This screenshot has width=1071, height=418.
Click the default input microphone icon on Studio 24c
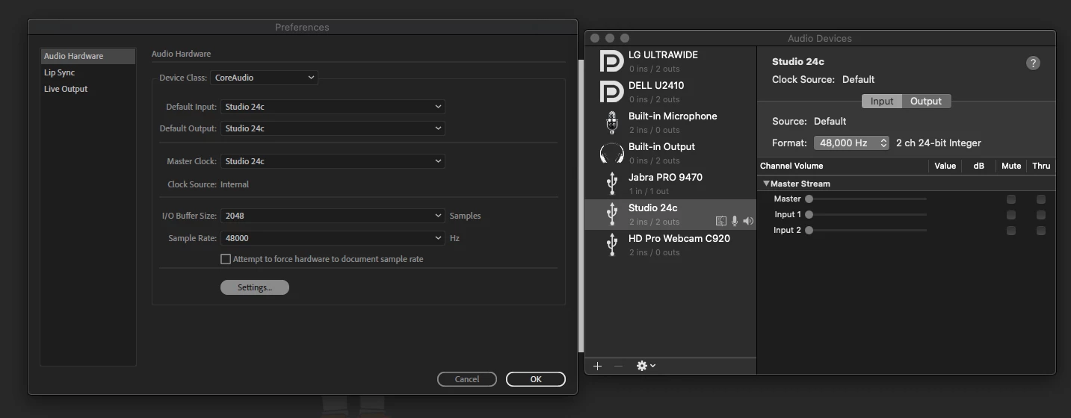tap(735, 221)
